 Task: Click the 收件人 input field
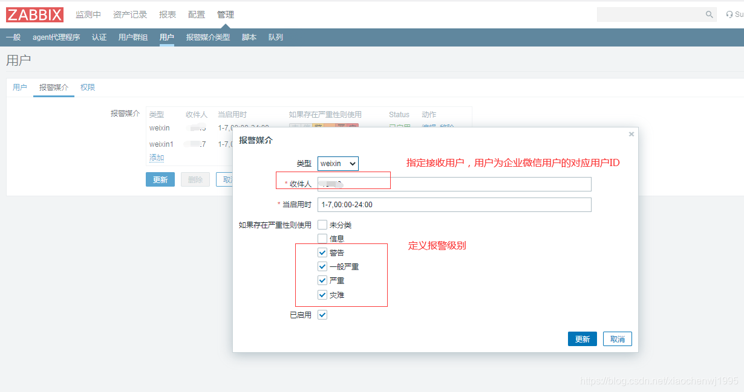pyautogui.click(x=454, y=184)
